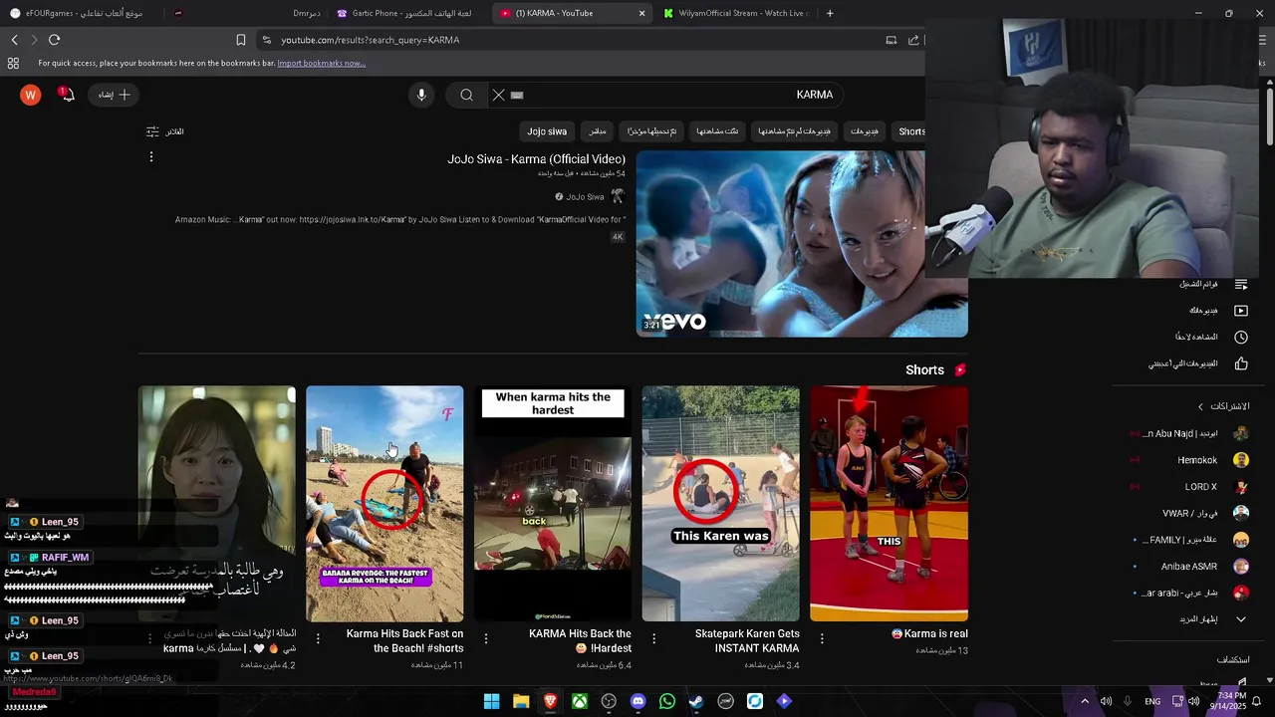Open banana revenge beach short thumbnail
Screen dimensions: 1275x717
pyautogui.click(x=384, y=504)
